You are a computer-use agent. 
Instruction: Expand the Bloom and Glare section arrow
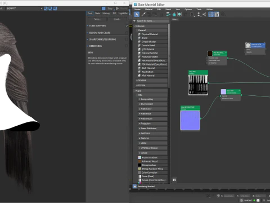point(88,33)
